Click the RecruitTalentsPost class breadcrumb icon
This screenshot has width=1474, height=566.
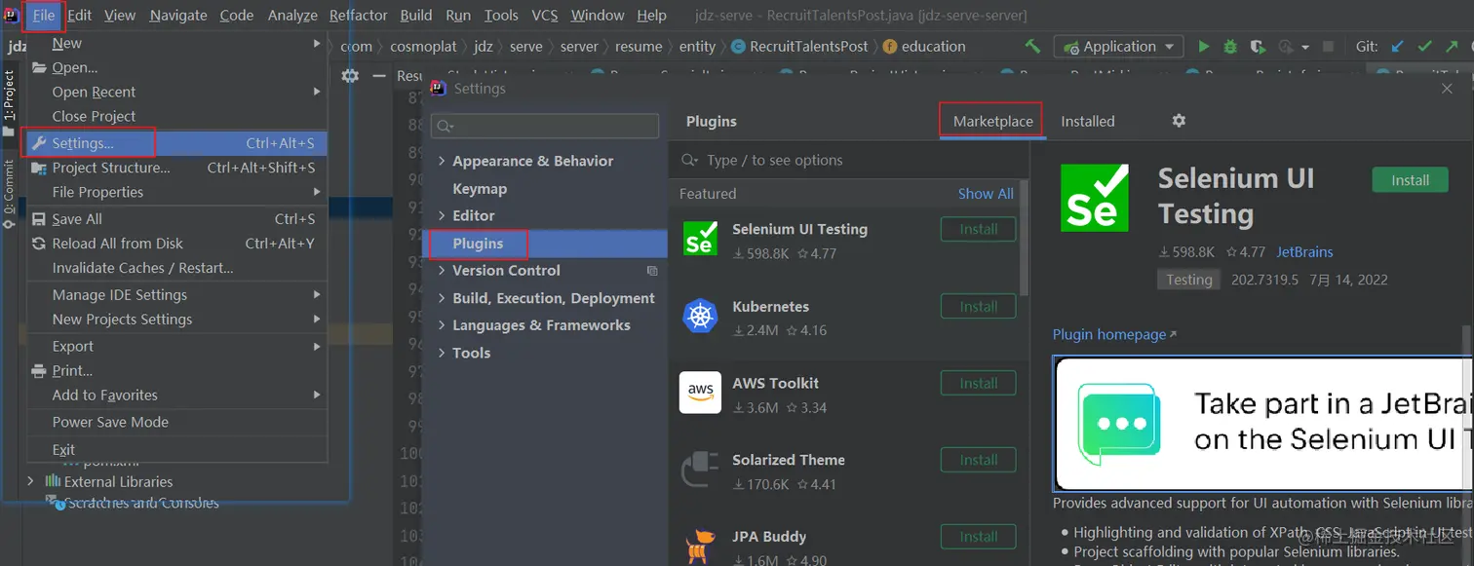pos(738,46)
